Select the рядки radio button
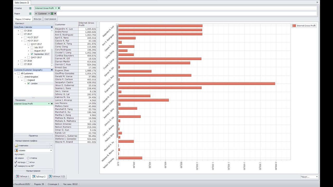The width and height of the screenshot is (333, 187). pyautogui.click(x=16, y=158)
